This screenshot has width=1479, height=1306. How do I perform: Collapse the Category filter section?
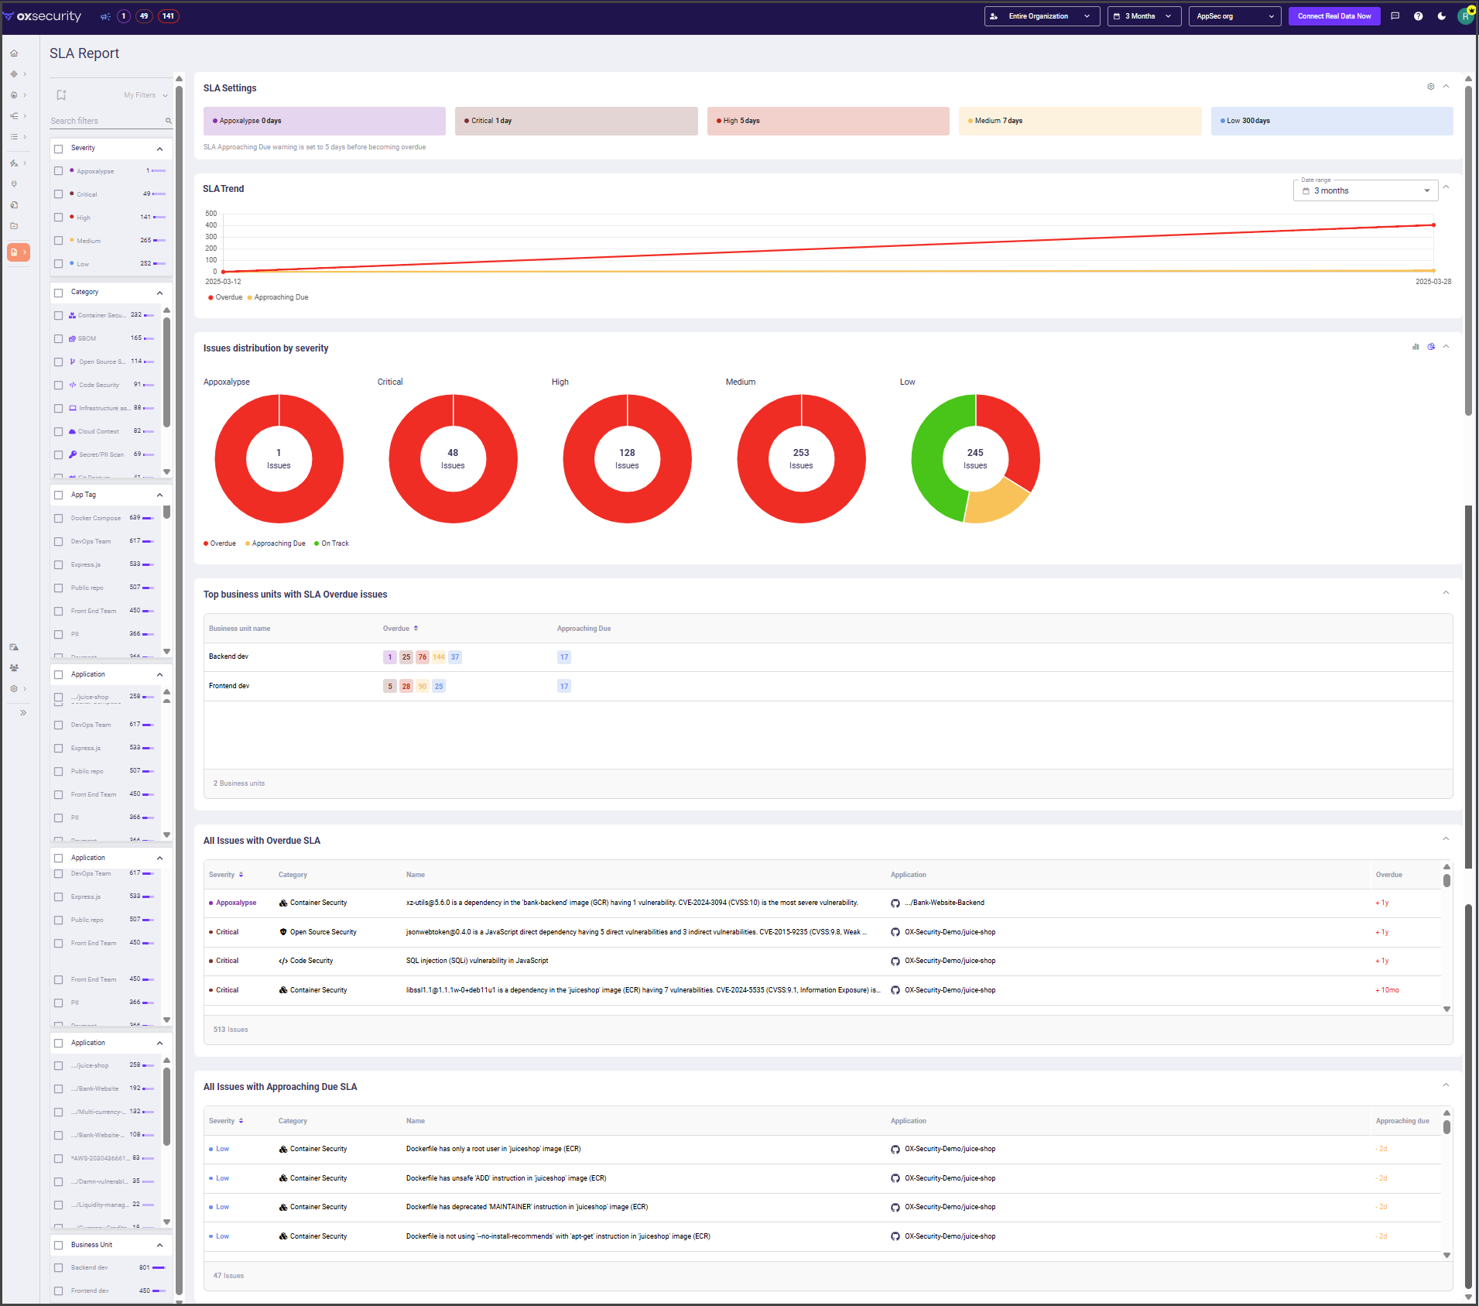(159, 293)
